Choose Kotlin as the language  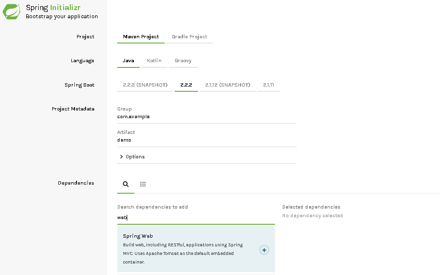154,61
